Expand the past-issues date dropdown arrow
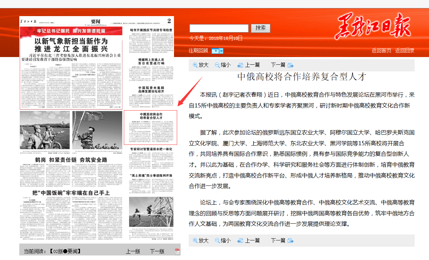The width and height of the screenshot is (429, 260). pos(221,51)
